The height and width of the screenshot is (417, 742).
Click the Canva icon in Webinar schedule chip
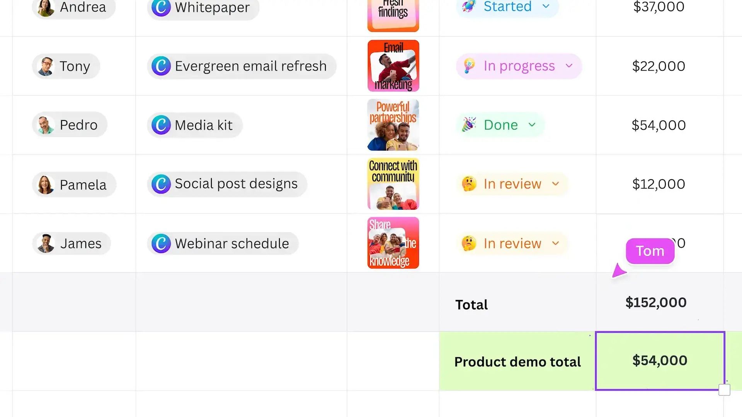pyautogui.click(x=161, y=243)
